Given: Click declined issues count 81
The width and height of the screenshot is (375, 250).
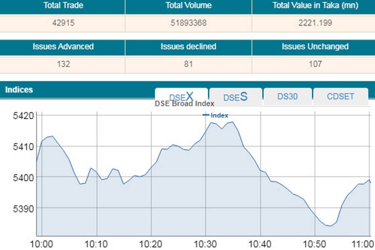Looking at the screenshot, I should pyautogui.click(x=188, y=64).
